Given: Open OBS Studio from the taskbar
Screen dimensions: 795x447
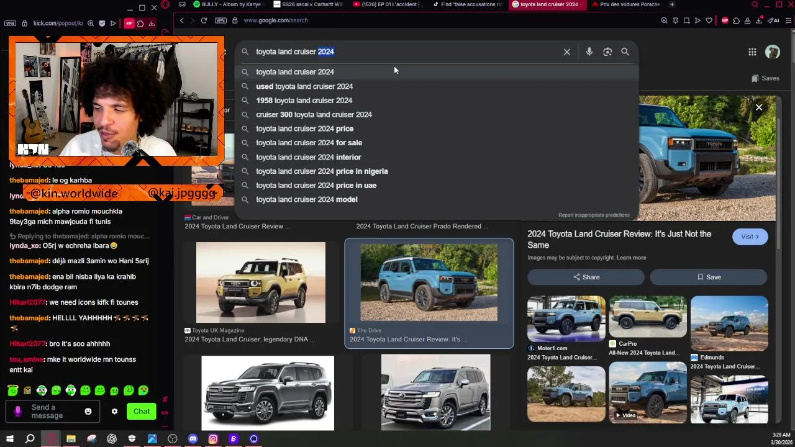Looking at the screenshot, I should [173, 439].
